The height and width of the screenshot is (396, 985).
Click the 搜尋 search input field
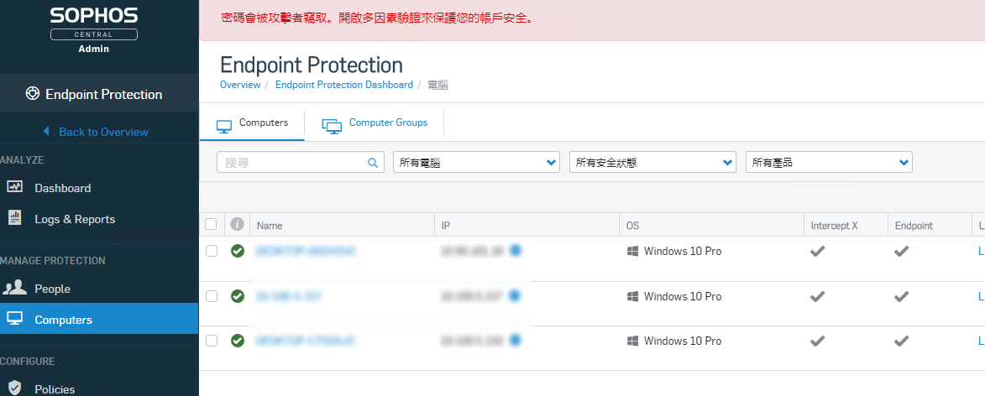click(292, 163)
